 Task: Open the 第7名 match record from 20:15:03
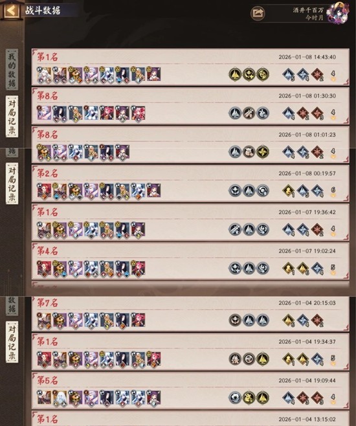[x=190, y=315]
